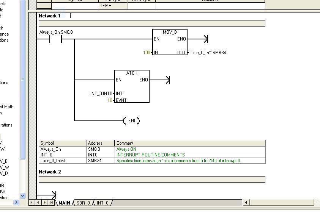Select the MOV_B instruction box
Viewport: 320px width, 214px height.
pos(170,42)
